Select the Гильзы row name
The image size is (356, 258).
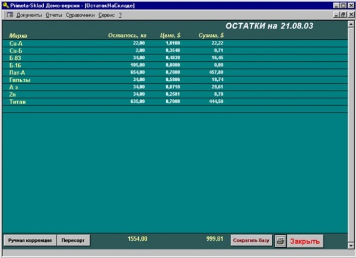pos(20,80)
